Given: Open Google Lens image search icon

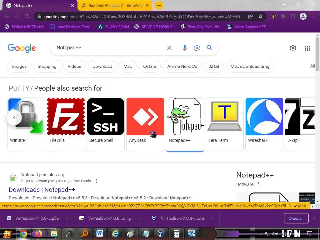Looking at the screenshot, I should coord(197,48).
